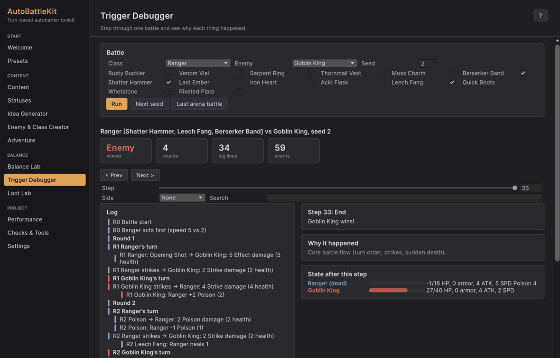Screen dimensions: 560x358
Task: Open the help question mark button
Action: click(541, 16)
